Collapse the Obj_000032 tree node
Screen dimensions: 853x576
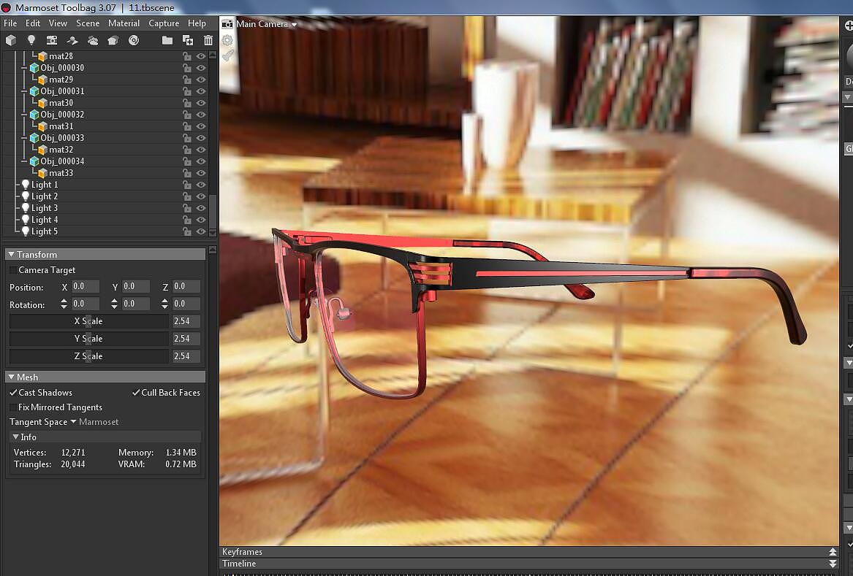point(24,115)
